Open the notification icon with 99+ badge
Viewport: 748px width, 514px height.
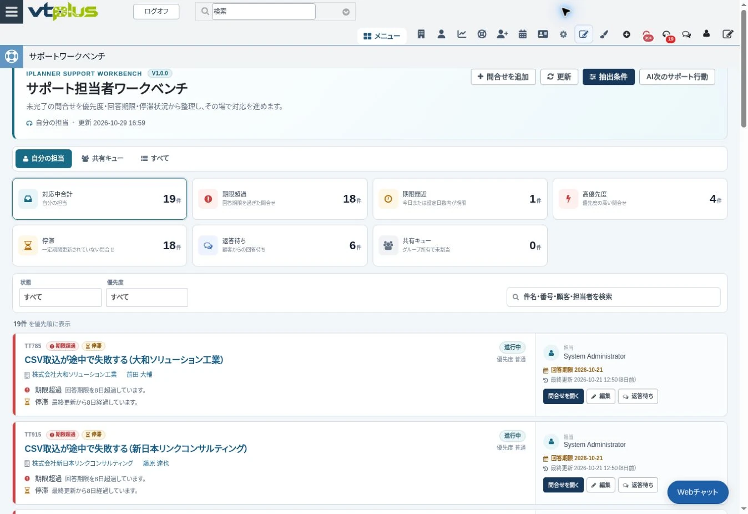point(647,36)
